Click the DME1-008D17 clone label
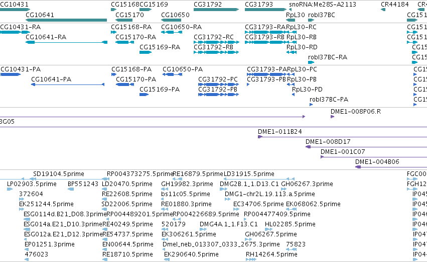Image resolution: width=427 pixels, height=262 pixels. 328,142
